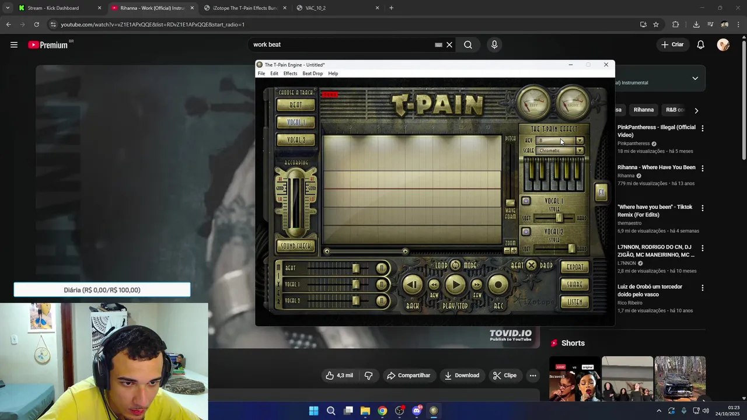Image resolution: width=747 pixels, height=420 pixels.
Task: Switch to iZotope T-Pain Effects tab
Action: [245, 8]
